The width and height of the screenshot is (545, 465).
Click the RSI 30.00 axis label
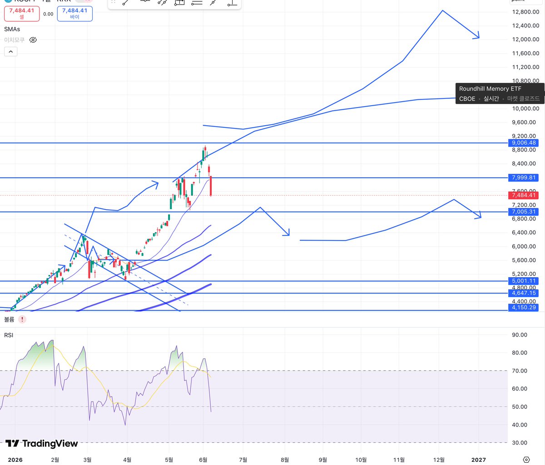click(x=519, y=443)
